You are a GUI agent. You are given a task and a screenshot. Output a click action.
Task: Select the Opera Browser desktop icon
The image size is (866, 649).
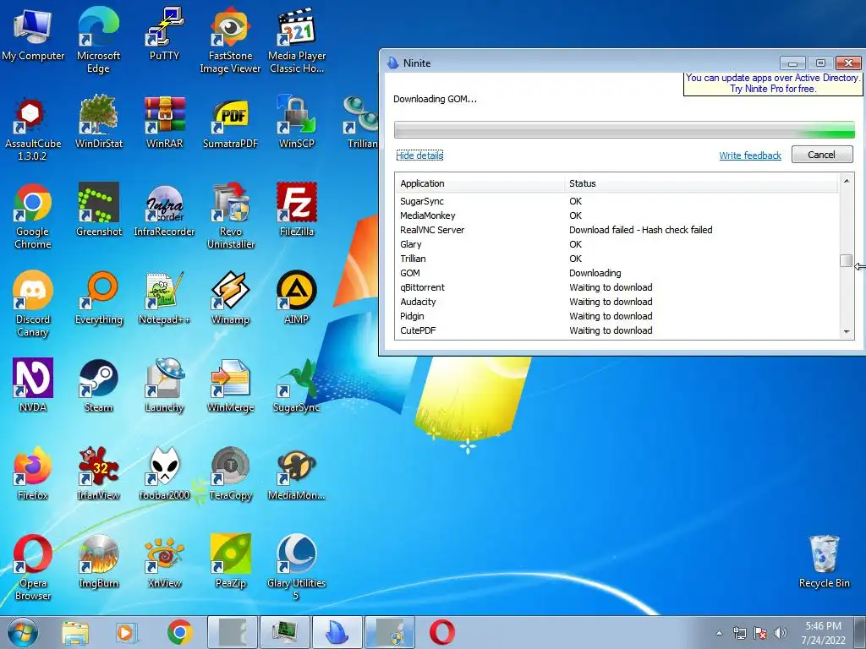33,567
